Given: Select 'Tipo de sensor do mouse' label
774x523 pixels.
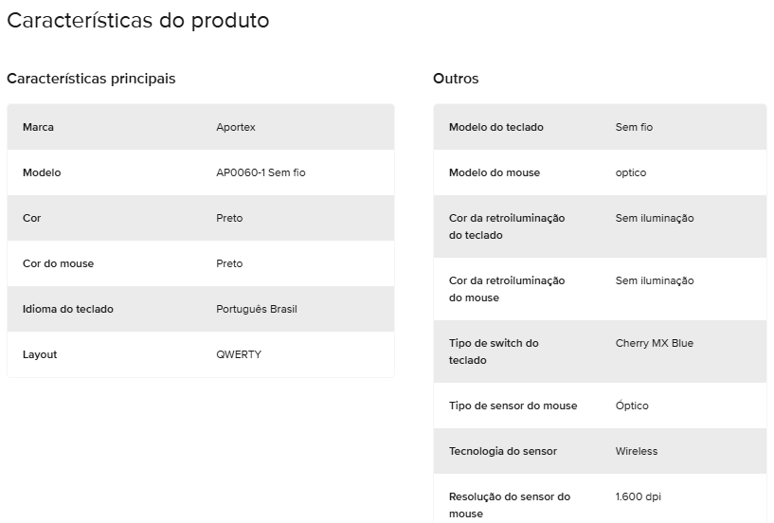Looking at the screenshot, I should (x=513, y=406).
